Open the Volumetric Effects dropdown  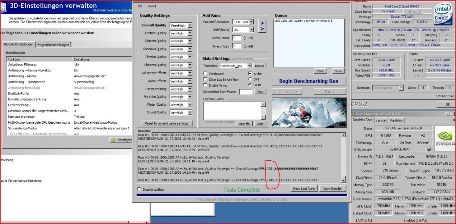click(x=190, y=73)
